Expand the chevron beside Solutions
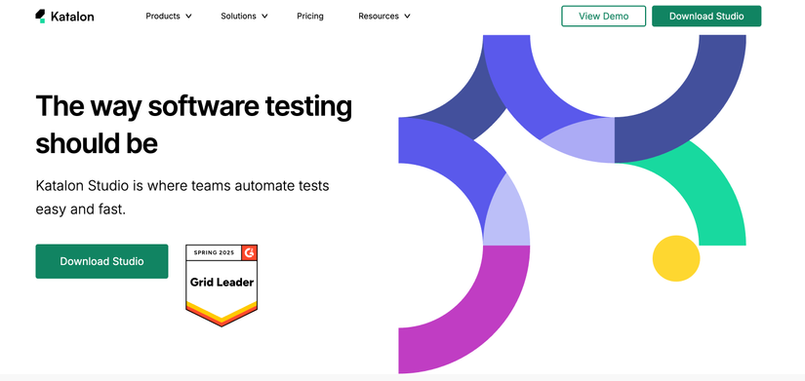This screenshot has height=381, width=805. pos(264,16)
